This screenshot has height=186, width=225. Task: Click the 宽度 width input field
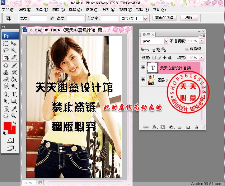click(39, 18)
